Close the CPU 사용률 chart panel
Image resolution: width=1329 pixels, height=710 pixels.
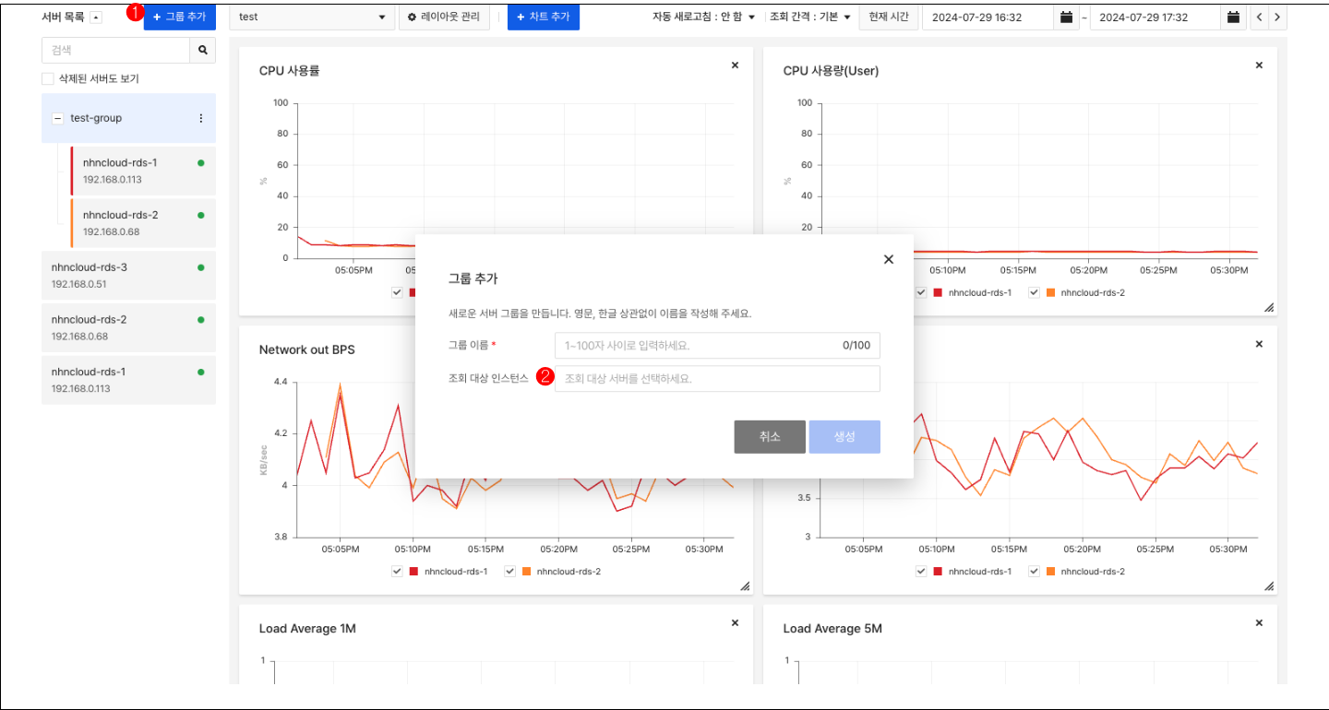coord(735,65)
